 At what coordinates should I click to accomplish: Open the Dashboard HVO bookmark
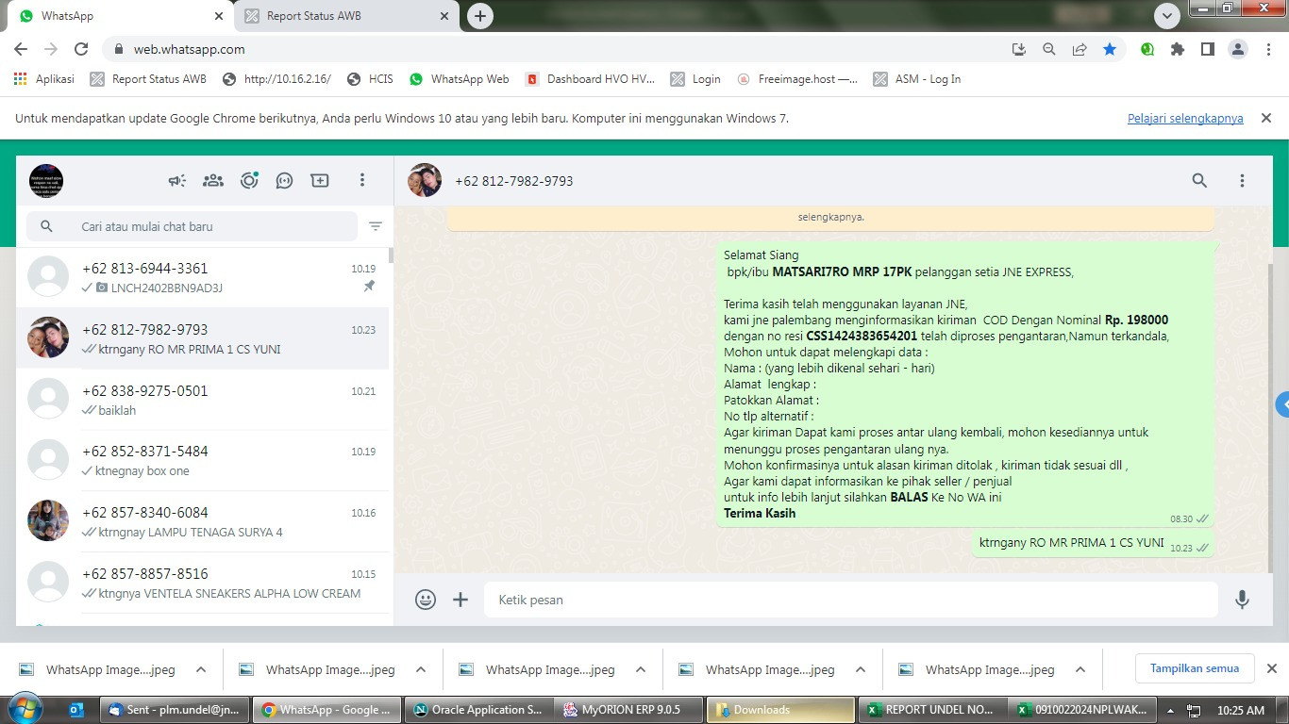(590, 79)
